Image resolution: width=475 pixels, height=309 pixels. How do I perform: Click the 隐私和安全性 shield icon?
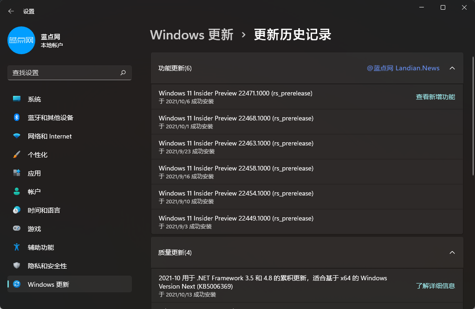[x=17, y=266]
